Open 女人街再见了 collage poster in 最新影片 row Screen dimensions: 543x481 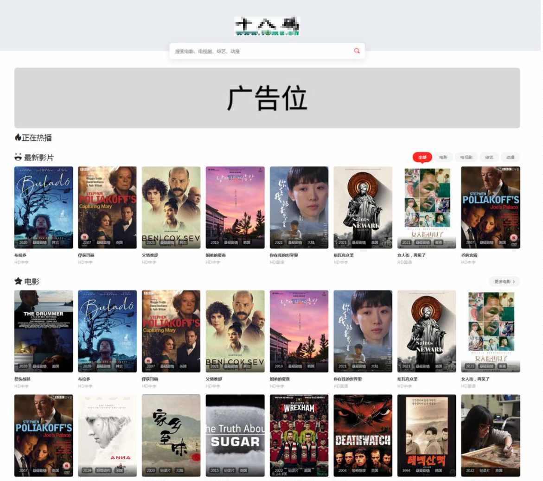click(427, 207)
